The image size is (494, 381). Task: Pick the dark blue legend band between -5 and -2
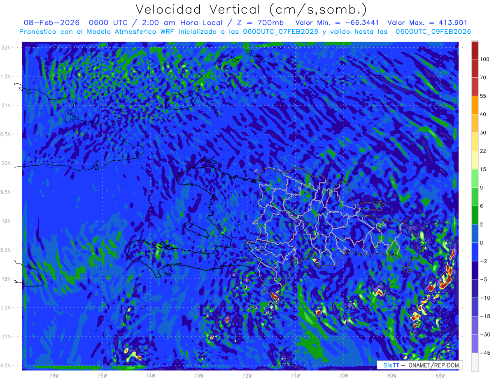coord(475,270)
